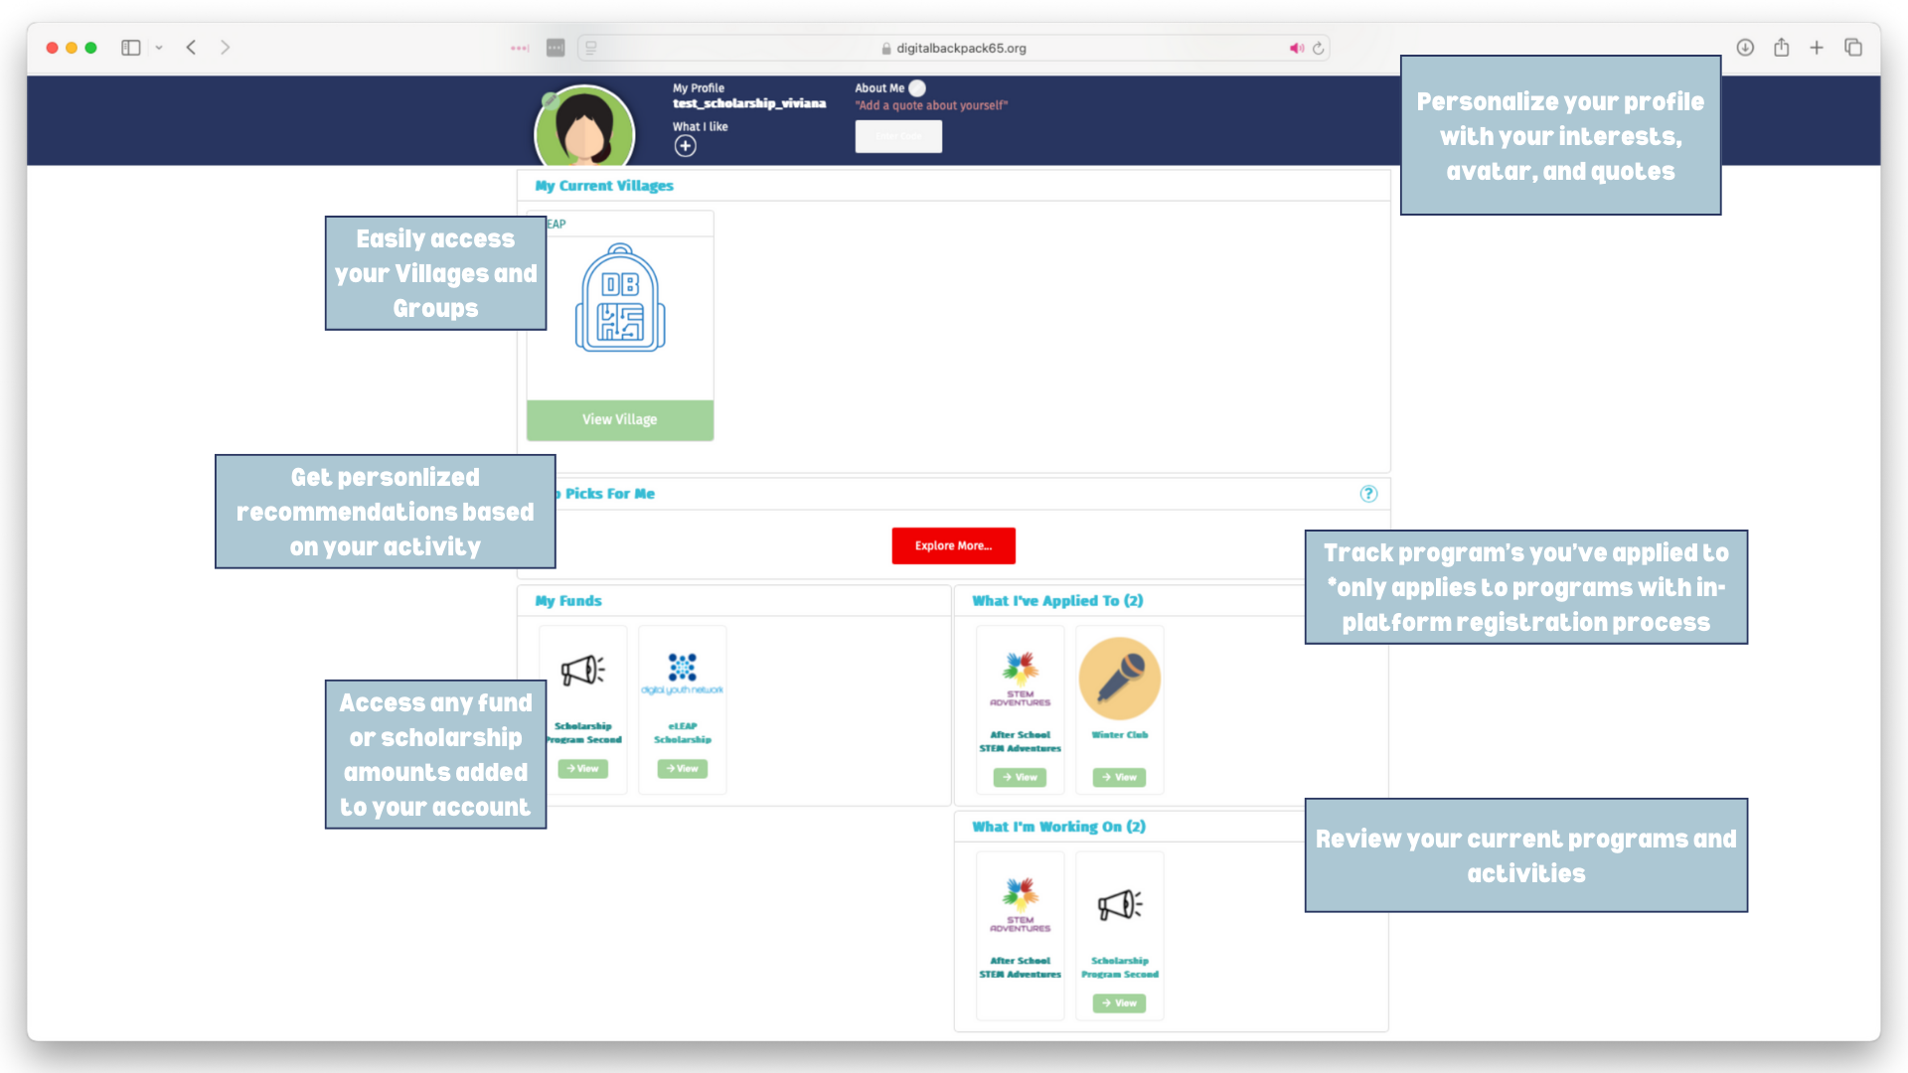Open Safari downloads icon
This screenshot has width=1908, height=1073.
(x=1745, y=48)
